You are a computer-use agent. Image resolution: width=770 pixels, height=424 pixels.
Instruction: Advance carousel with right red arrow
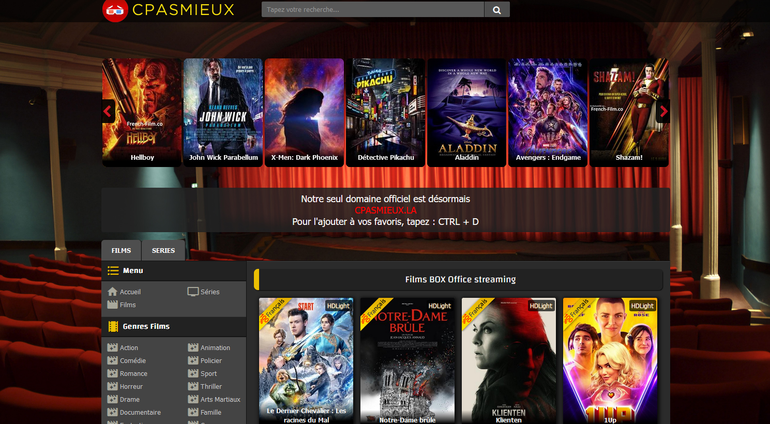pos(663,111)
